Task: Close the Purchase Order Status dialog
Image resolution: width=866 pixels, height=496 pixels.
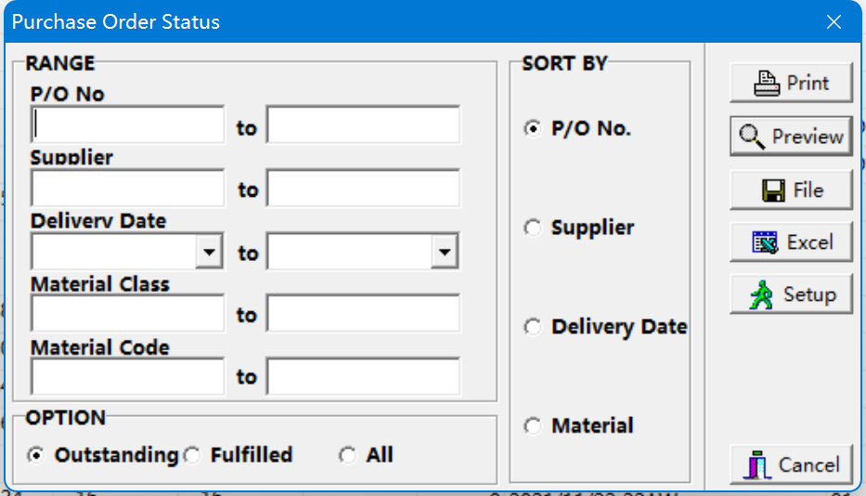Action: [x=834, y=21]
